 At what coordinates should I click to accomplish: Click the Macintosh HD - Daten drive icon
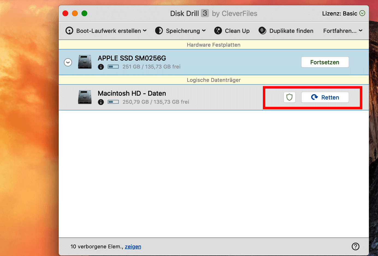click(85, 97)
